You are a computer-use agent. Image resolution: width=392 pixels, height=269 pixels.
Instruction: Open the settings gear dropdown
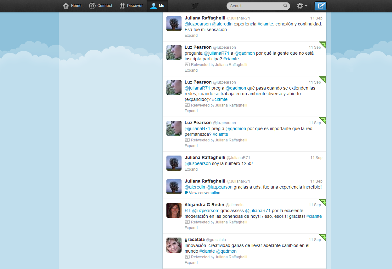coord(302,6)
